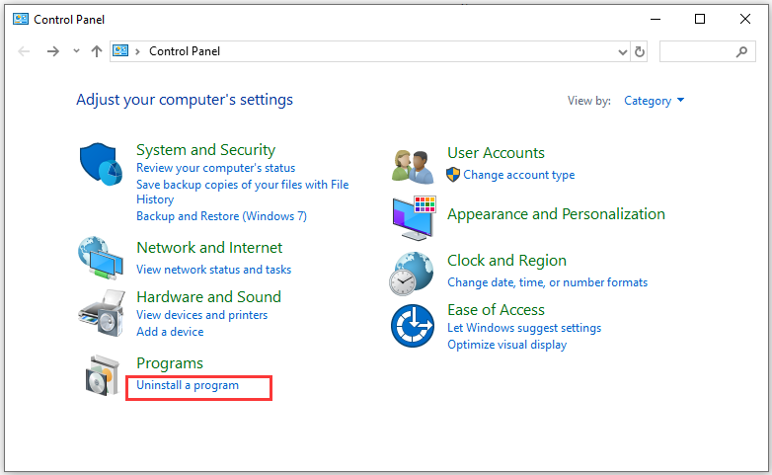The height and width of the screenshot is (475, 772).
Task: Open Network and Internet heading link
Action: [x=209, y=247]
